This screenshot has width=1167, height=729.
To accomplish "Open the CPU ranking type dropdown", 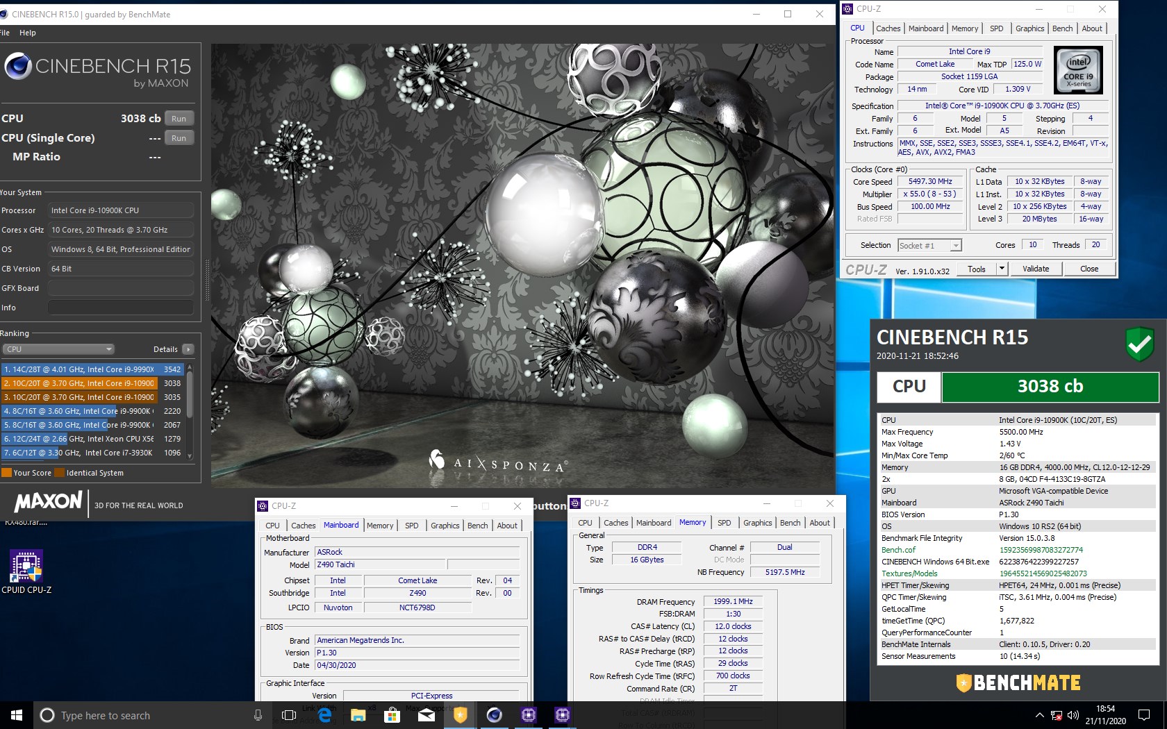I will point(58,349).
